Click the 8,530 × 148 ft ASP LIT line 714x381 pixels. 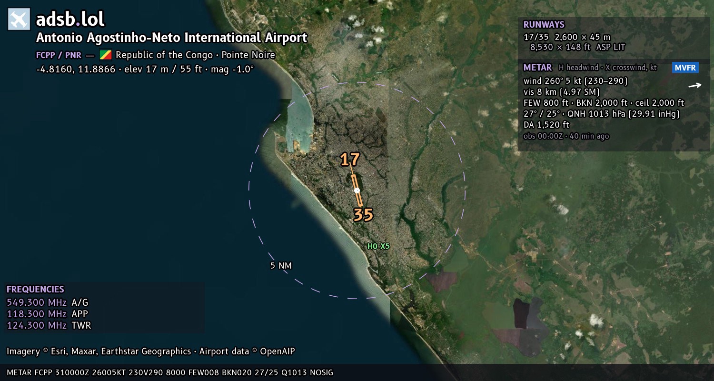coord(577,47)
